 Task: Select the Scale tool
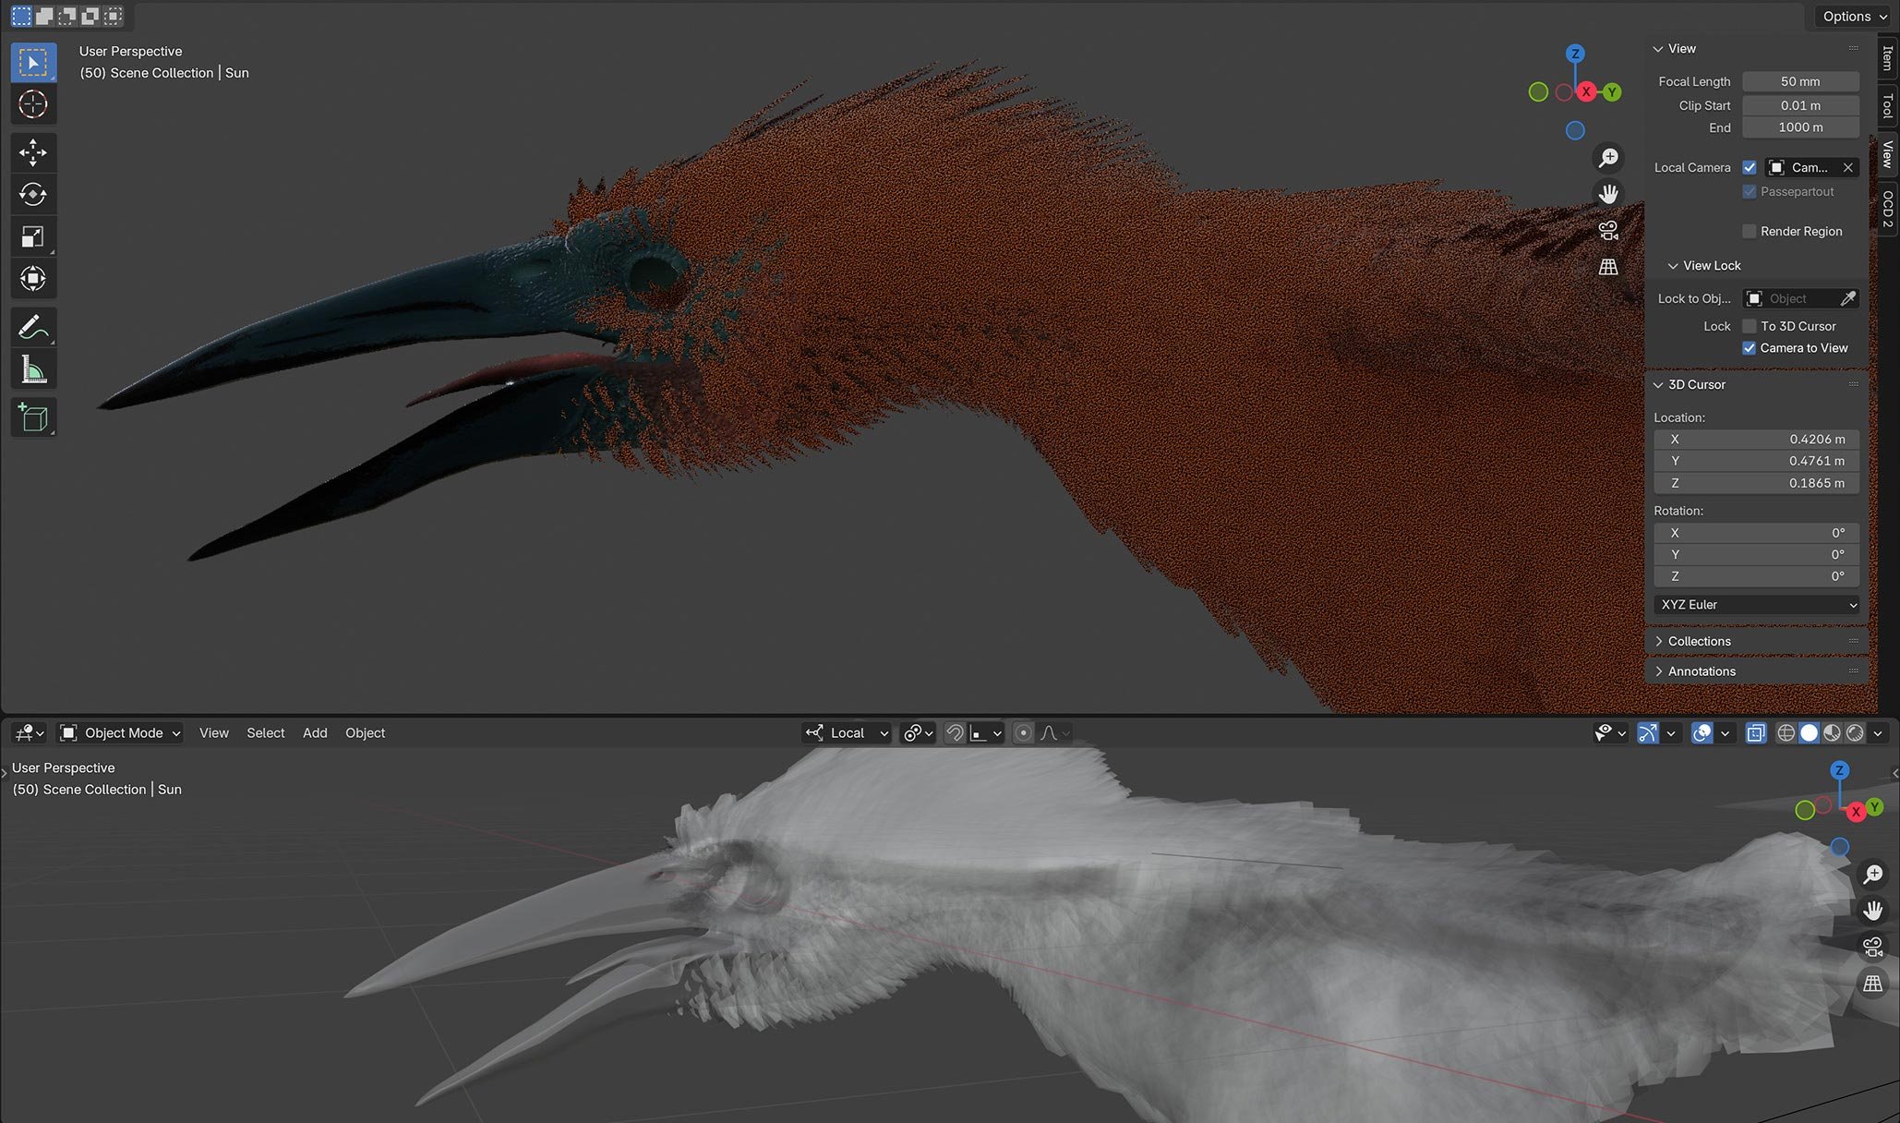coord(33,237)
